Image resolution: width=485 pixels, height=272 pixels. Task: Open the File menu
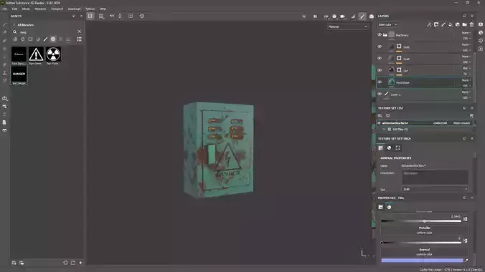coord(4,9)
